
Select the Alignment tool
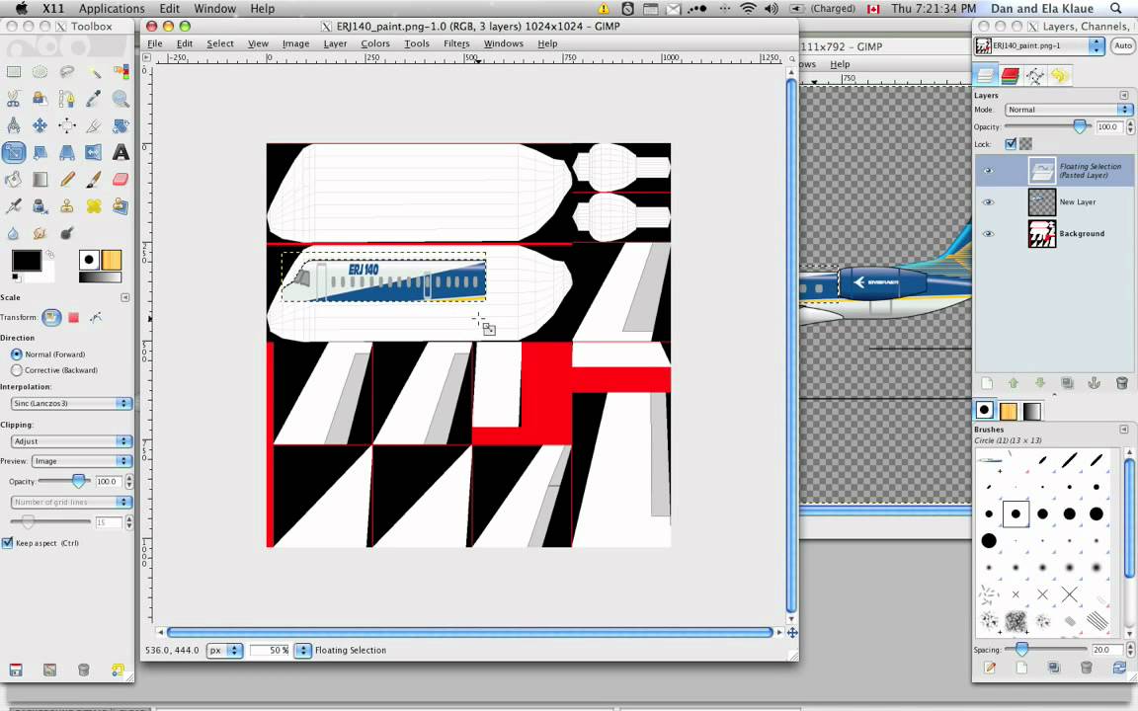67,125
